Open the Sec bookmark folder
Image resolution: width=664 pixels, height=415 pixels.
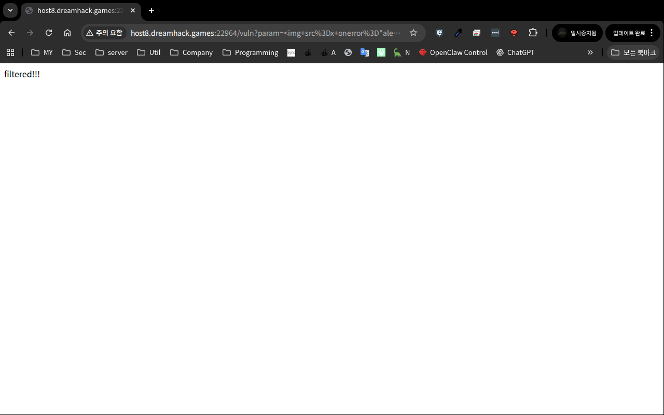coord(74,52)
